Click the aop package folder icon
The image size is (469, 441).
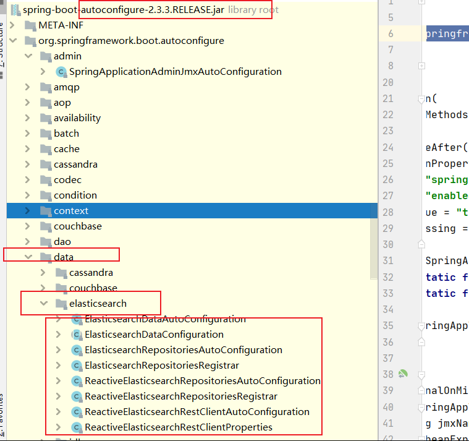tap(46, 103)
